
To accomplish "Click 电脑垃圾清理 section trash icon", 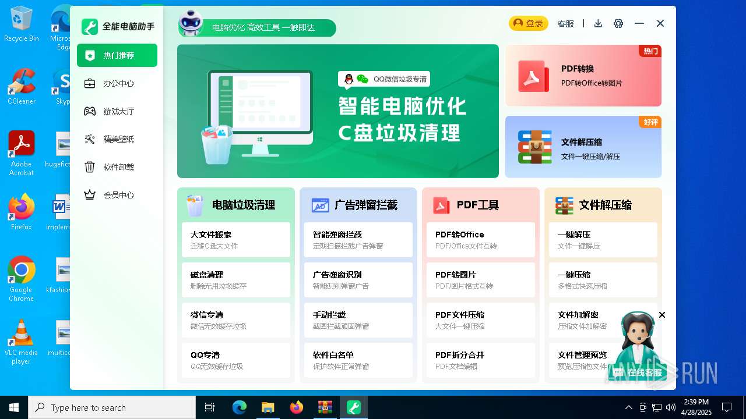I will point(195,205).
